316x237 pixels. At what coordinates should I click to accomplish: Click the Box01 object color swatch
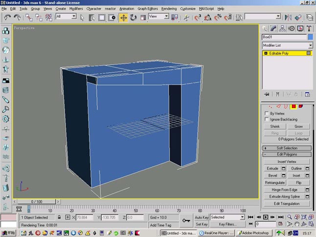pyautogui.click(x=310, y=37)
